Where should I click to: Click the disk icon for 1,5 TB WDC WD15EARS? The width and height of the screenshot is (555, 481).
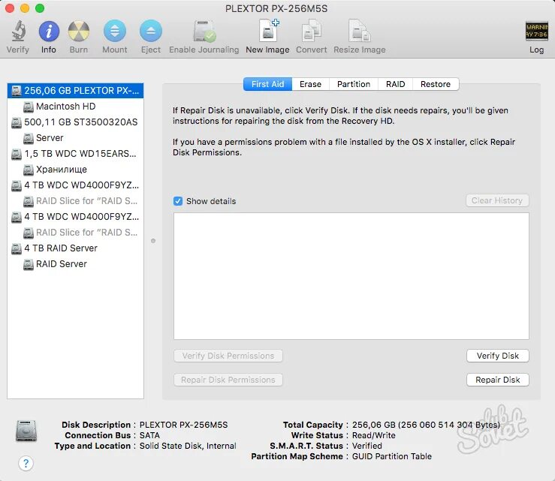pyautogui.click(x=17, y=154)
